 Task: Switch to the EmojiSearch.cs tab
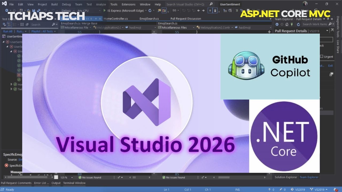point(149,19)
